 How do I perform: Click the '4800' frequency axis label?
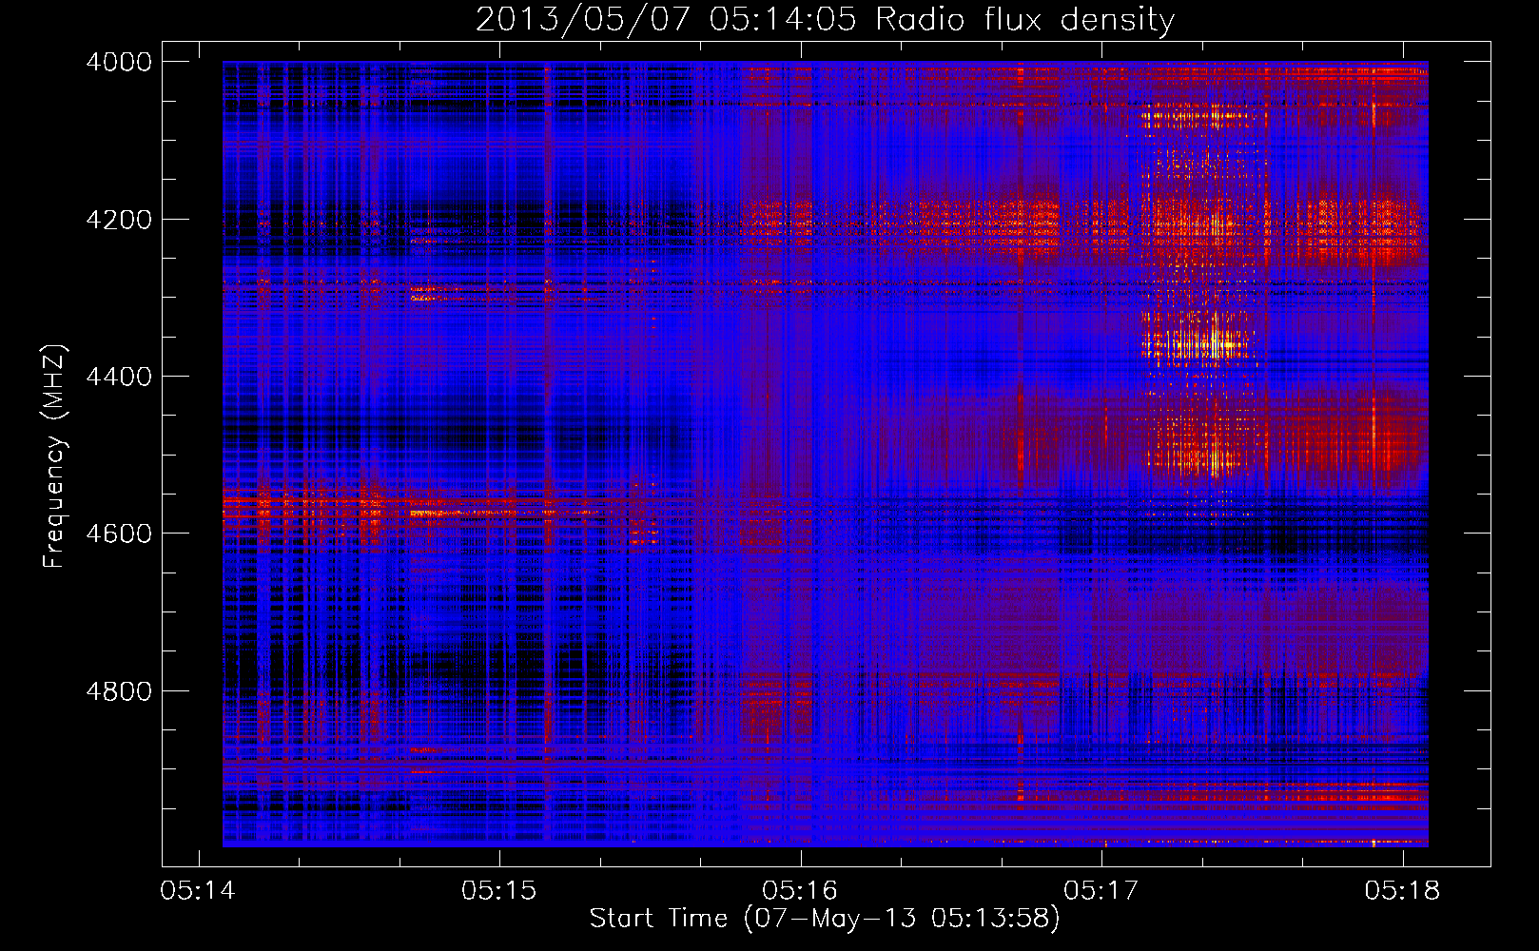[x=119, y=690]
